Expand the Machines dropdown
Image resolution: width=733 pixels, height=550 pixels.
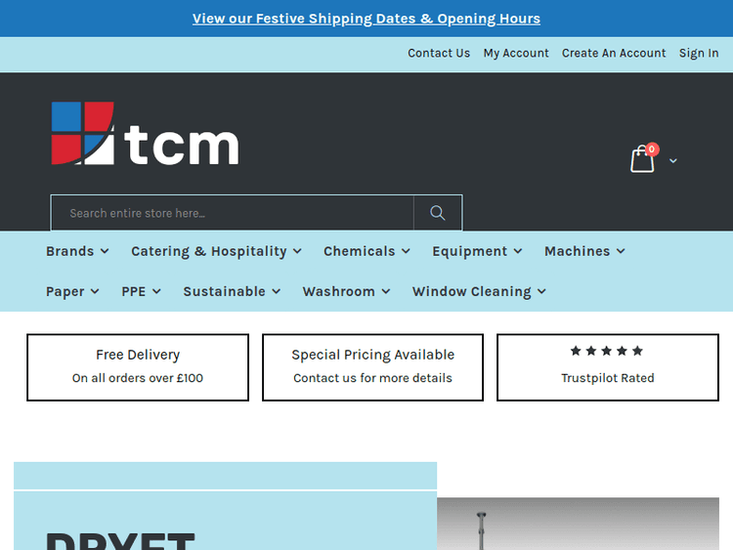[584, 251]
